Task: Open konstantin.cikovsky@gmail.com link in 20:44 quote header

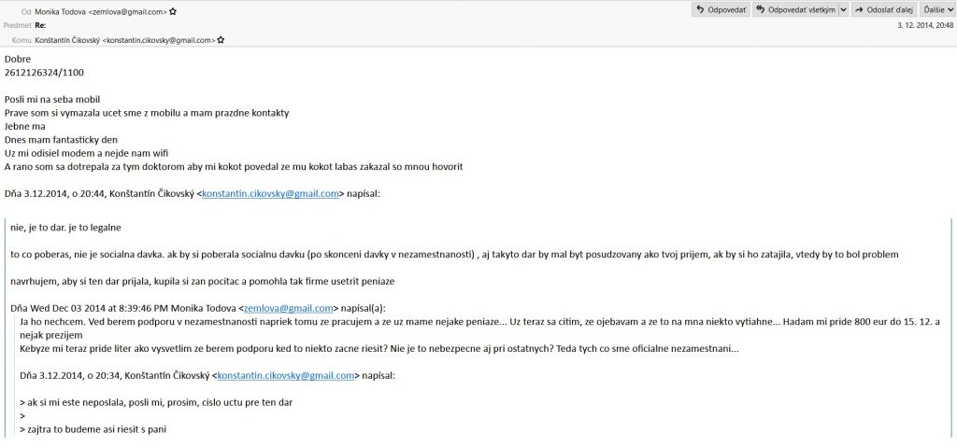Action: (x=270, y=194)
